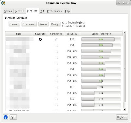Select the Wireless tab

(x=32, y=11)
